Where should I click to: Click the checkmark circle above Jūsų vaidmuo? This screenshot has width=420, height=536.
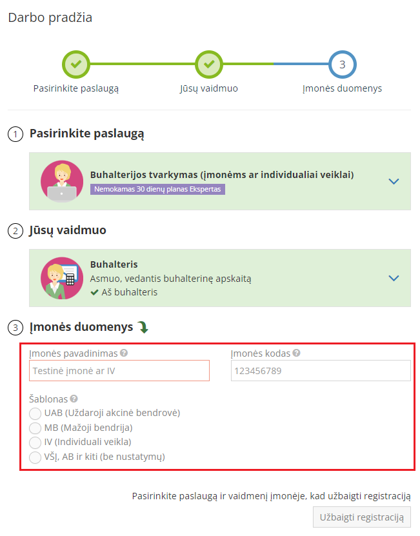pos(209,65)
